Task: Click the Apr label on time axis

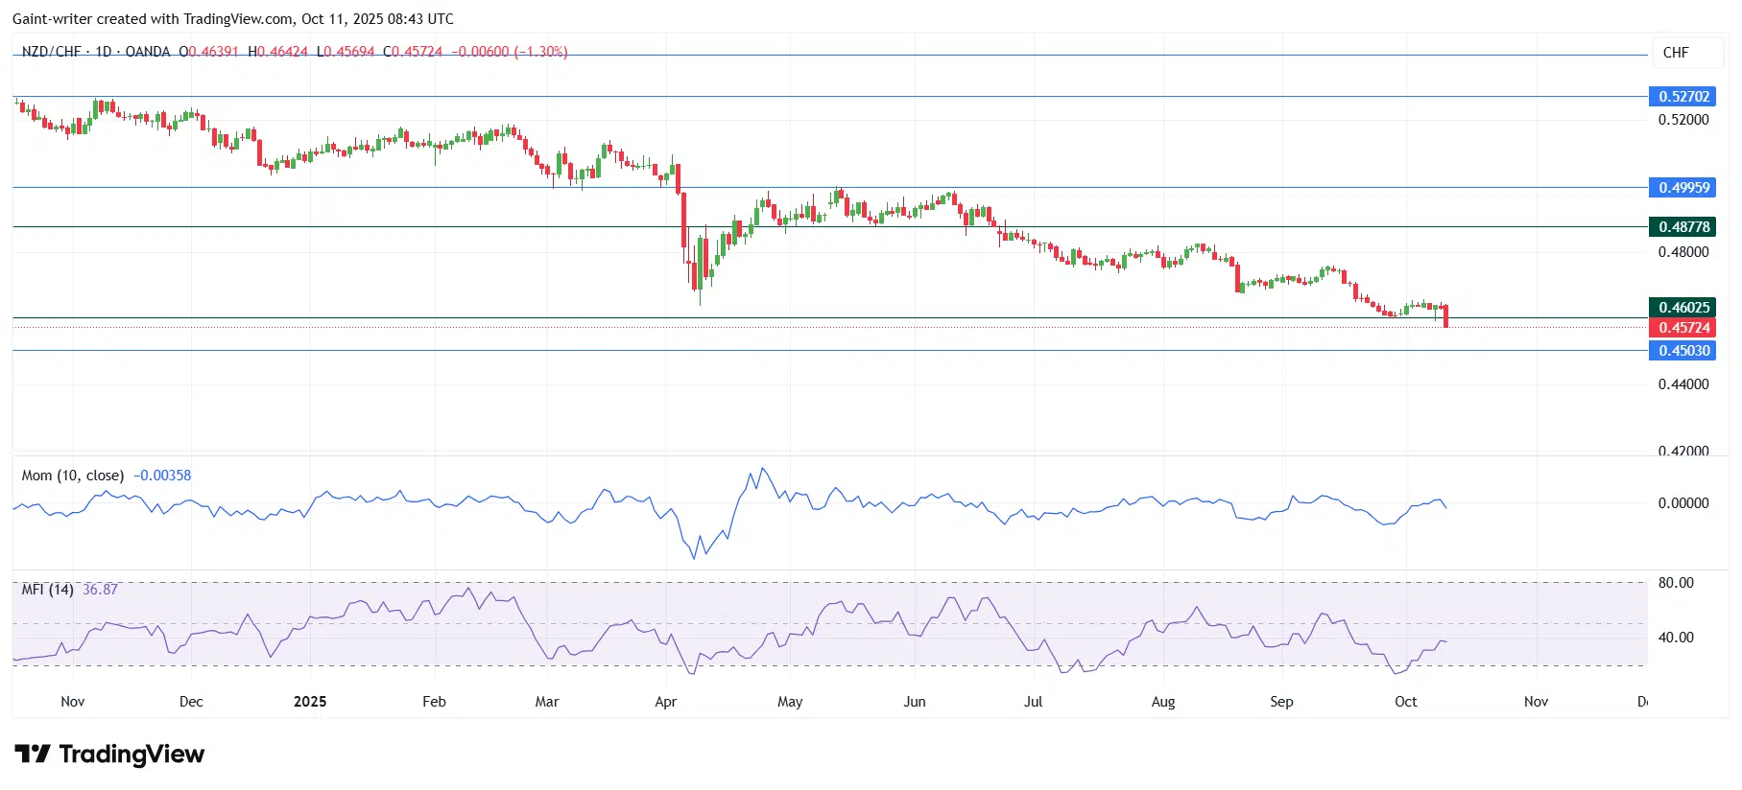Action: click(665, 702)
